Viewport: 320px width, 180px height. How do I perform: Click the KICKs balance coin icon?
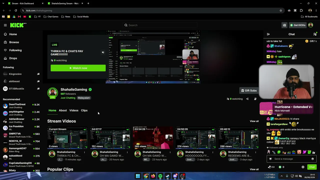click(x=280, y=167)
